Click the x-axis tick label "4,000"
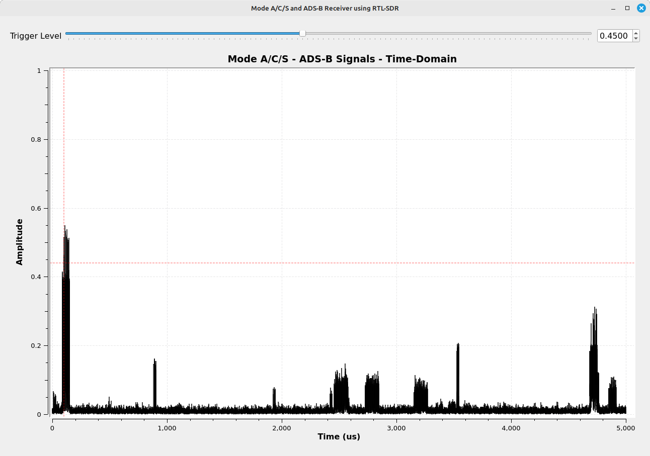The height and width of the screenshot is (456, 650). click(x=511, y=428)
